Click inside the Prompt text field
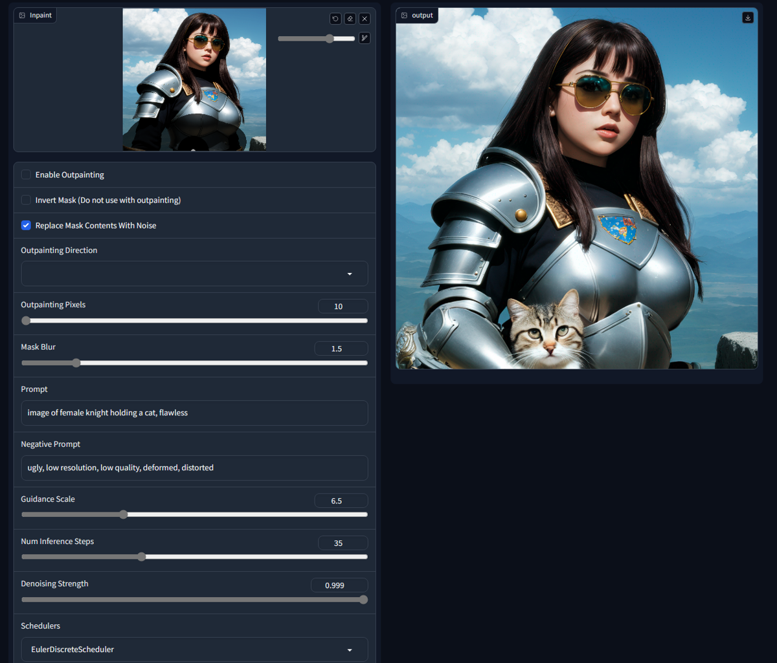The height and width of the screenshot is (663, 777). click(x=194, y=413)
